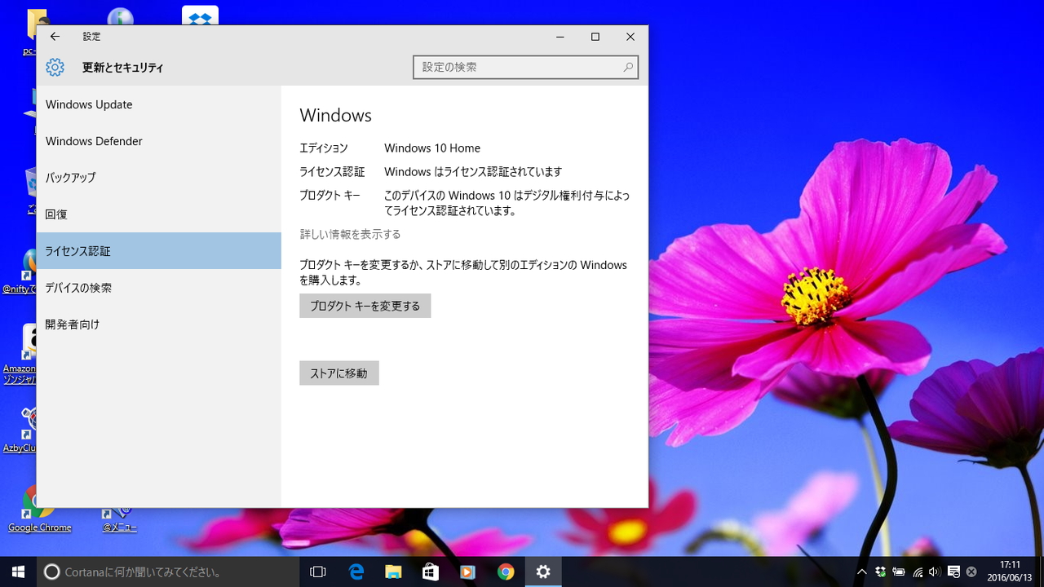Image resolution: width=1044 pixels, height=587 pixels.
Task: Expand hidden tray icons with the chevron
Action: (861, 572)
